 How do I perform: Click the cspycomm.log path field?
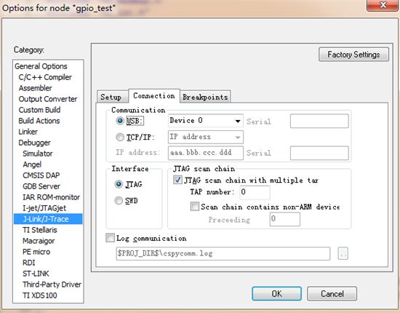pyautogui.click(x=223, y=253)
